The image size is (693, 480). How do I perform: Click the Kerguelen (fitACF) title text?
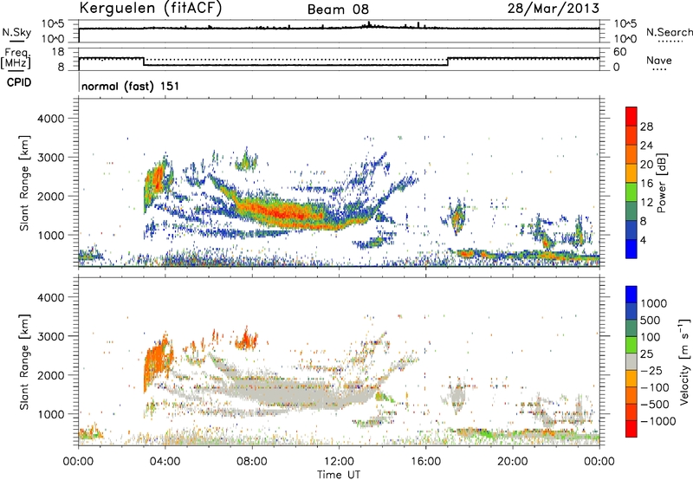(x=150, y=8)
